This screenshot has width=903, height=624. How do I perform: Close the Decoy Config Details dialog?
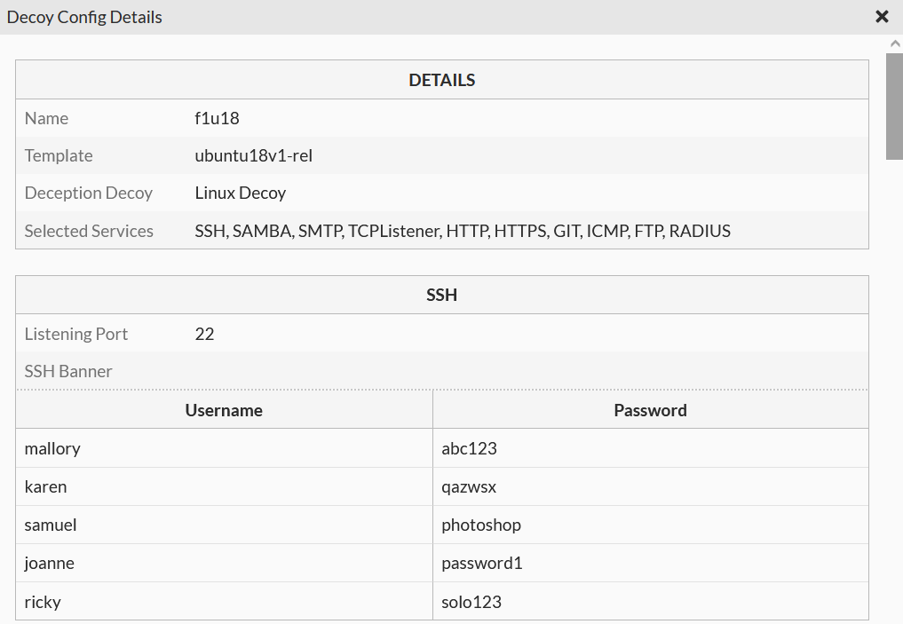click(x=882, y=16)
